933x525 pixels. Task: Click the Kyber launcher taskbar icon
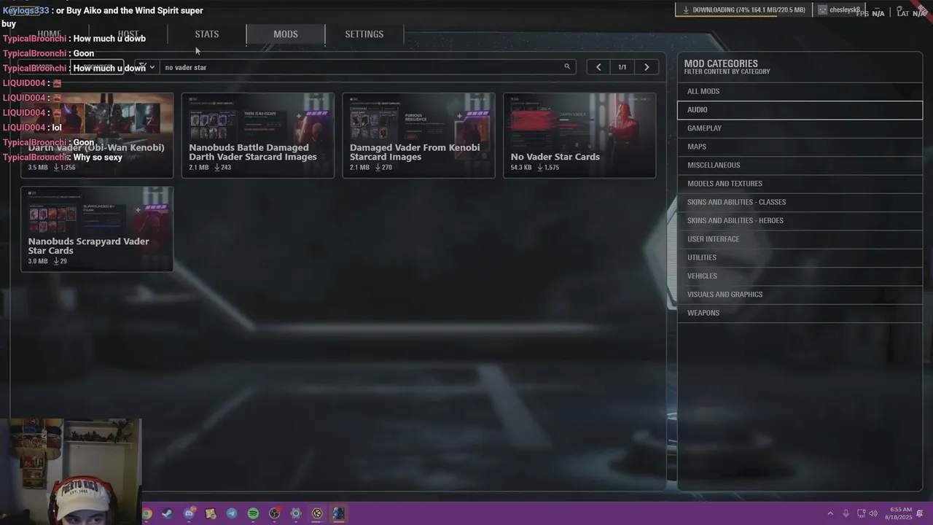coord(317,513)
